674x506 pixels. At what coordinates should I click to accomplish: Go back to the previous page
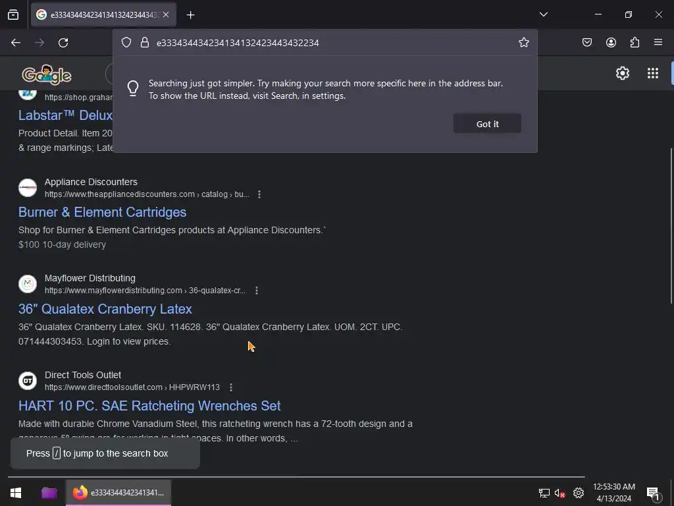click(x=16, y=43)
